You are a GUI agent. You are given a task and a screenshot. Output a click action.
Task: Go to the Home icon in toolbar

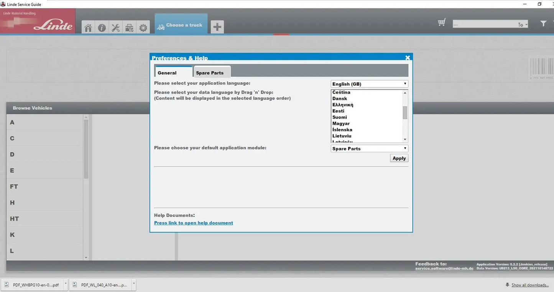coord(88,28)
